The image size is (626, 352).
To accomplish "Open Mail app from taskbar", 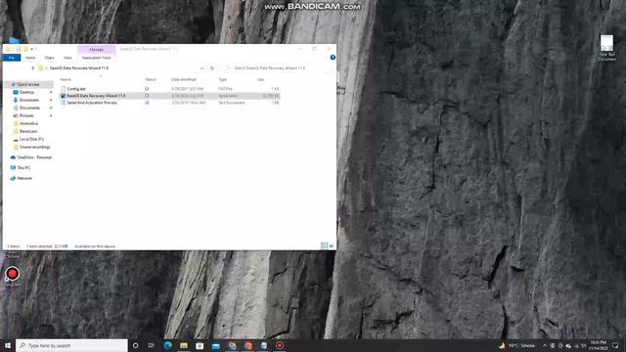I will pyautogui.click(x=215, y=345).
